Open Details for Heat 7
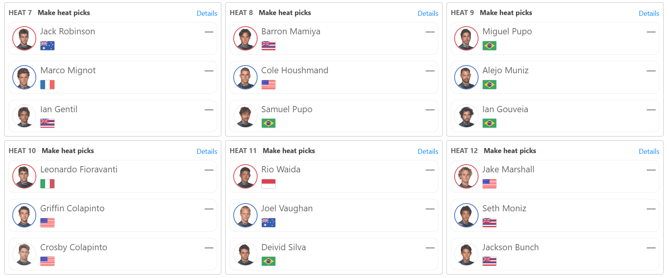Image resolution: width=669 pixels, height=278 pixels. click(x=207, y=13)
